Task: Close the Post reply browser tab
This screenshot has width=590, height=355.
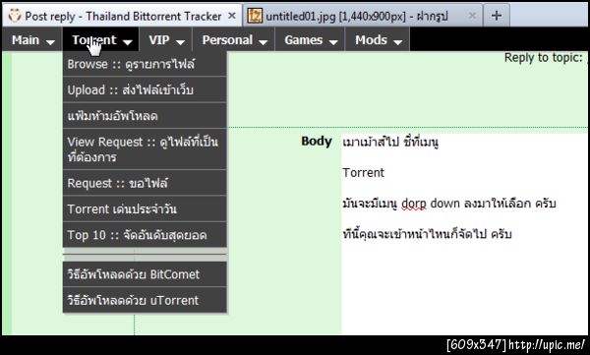Action: [x=232, y=16]
